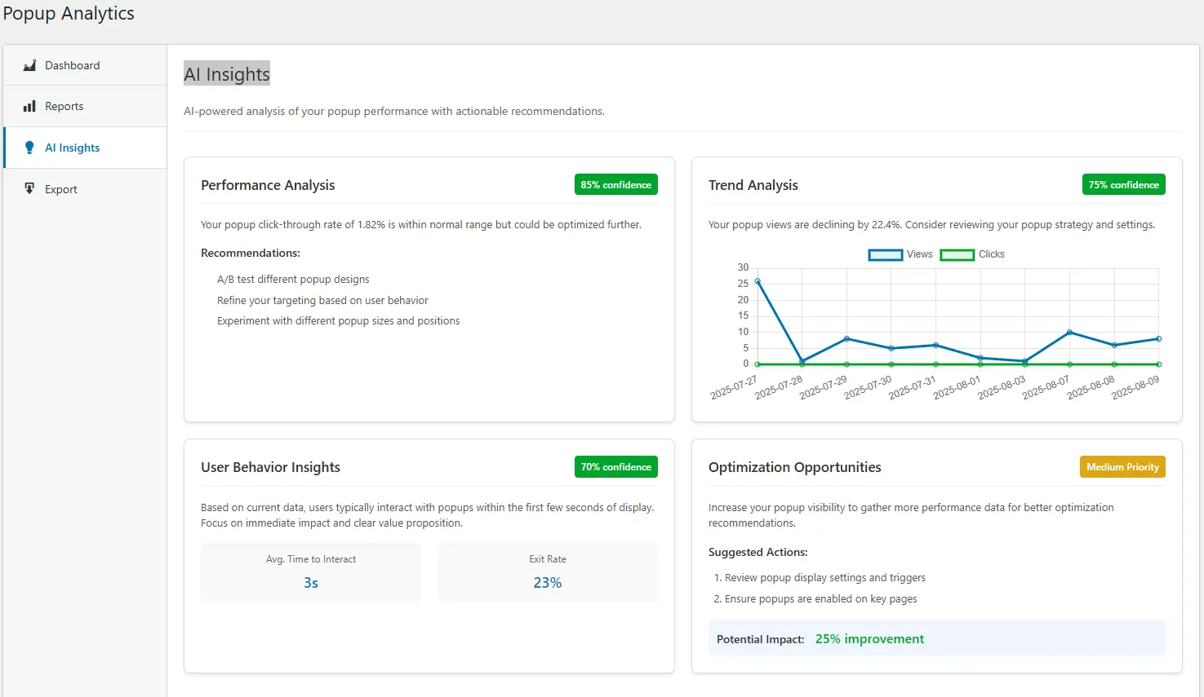This screenshot has width=1204, height=697.
Task: Click the Medium Priority badge
Action: [x=1122, y=467]
